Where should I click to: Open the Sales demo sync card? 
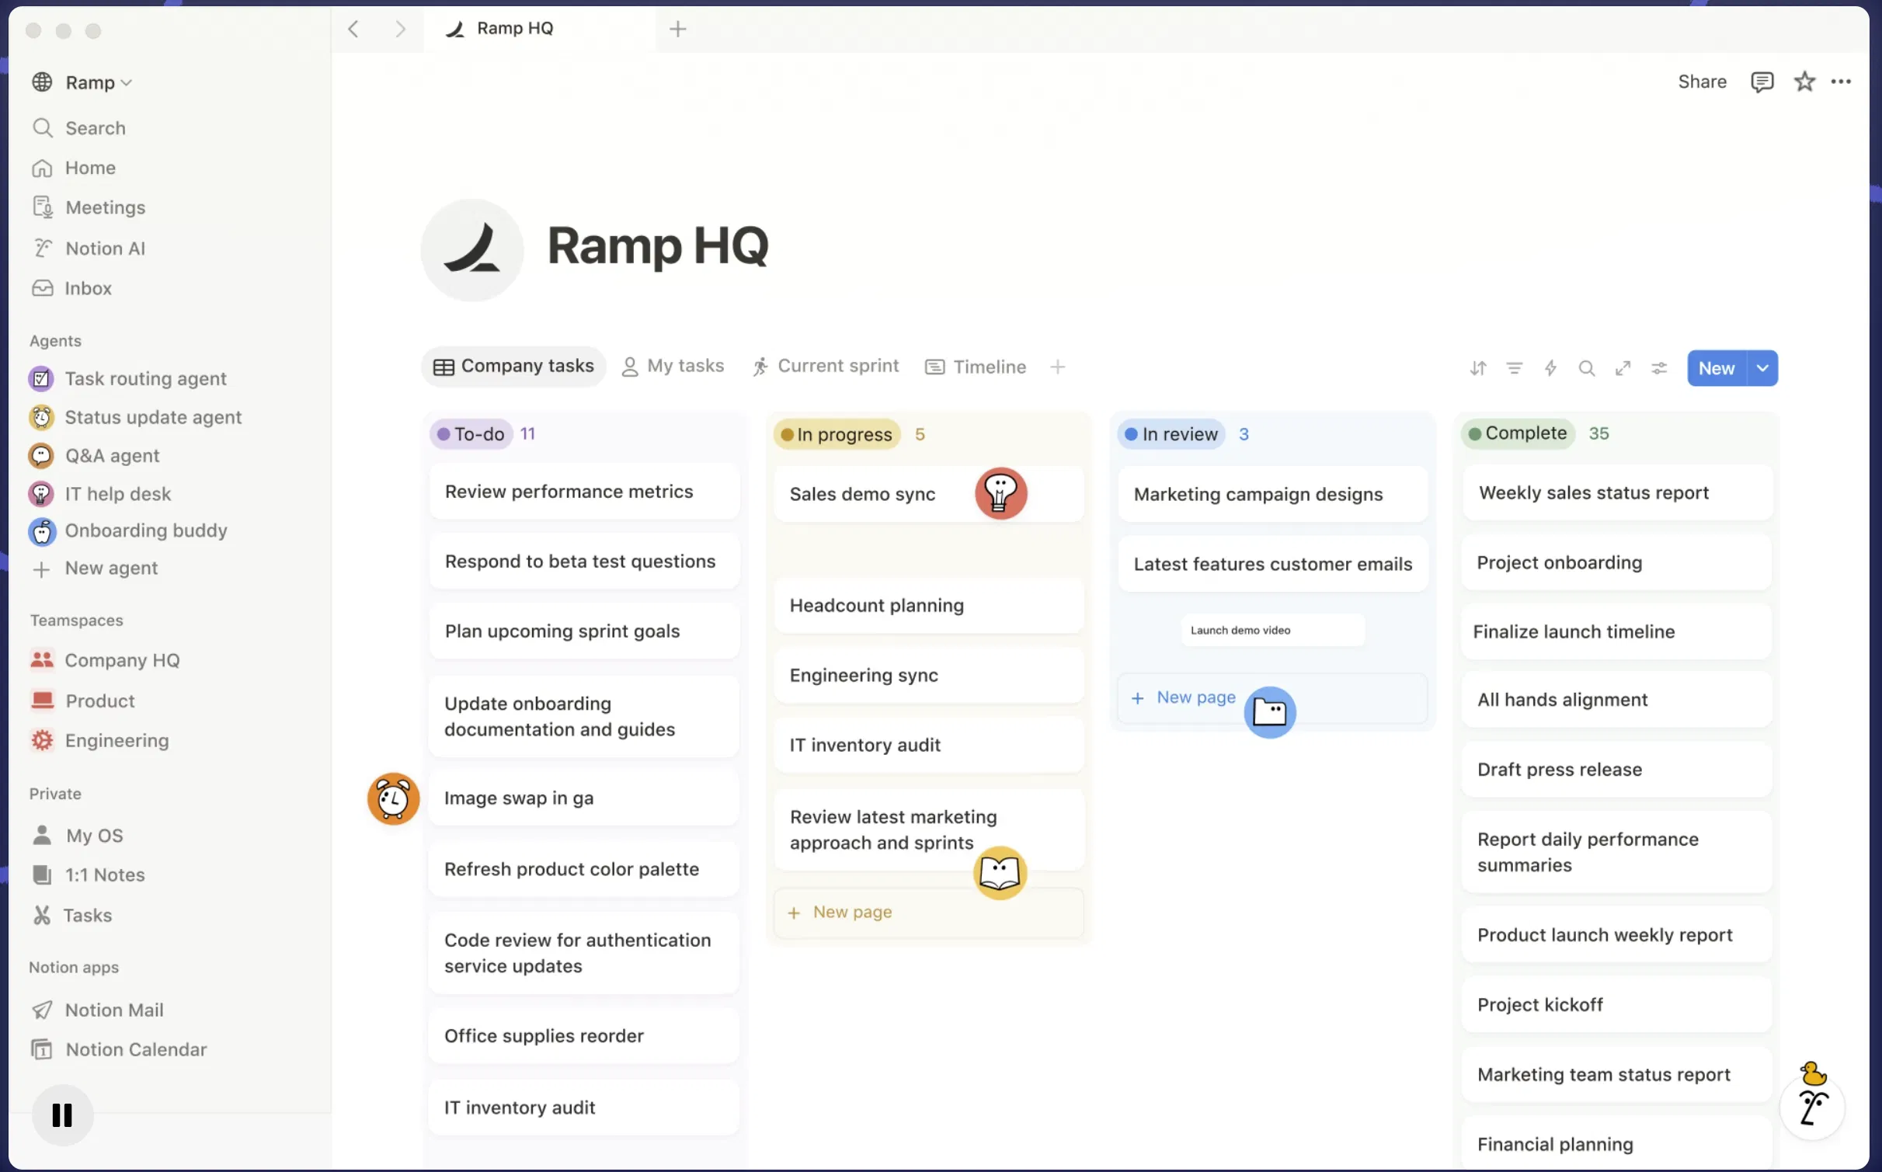(x=929, y=494)
